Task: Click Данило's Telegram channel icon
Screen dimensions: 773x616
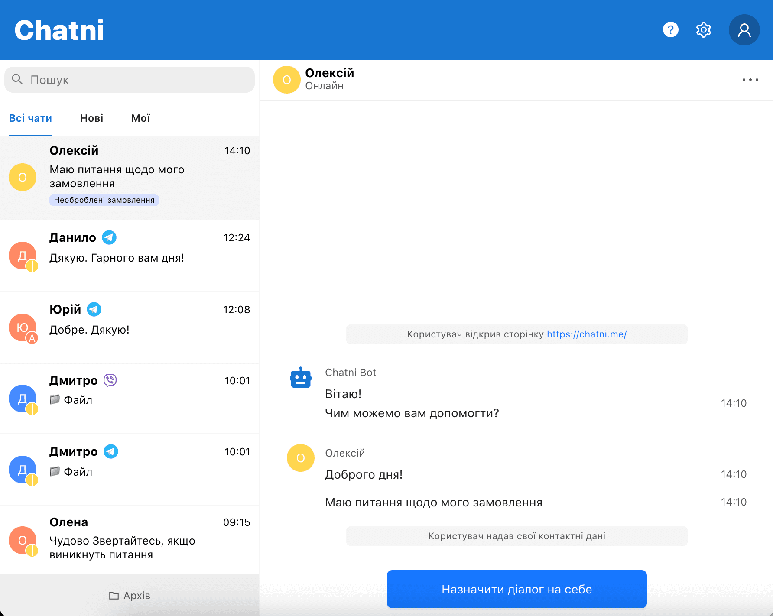Action: pos(109,237)
